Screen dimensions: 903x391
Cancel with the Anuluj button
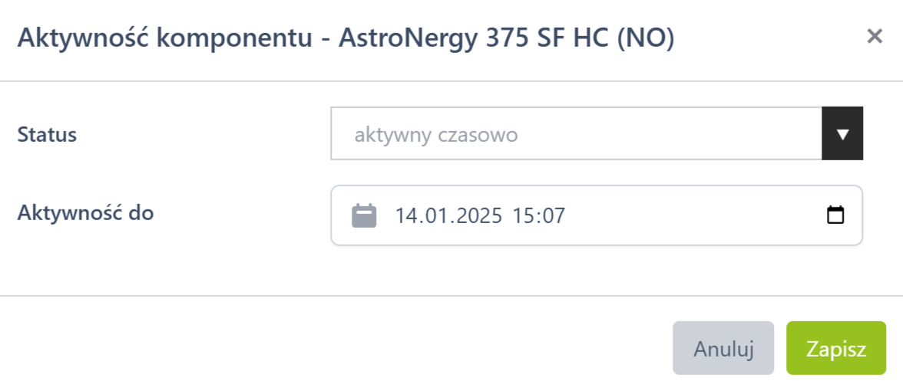click(723, 349)
